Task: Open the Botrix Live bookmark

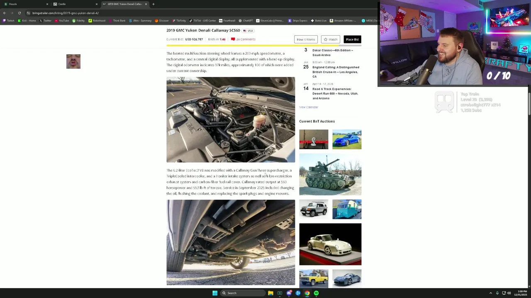Action: tap(319, 21)
